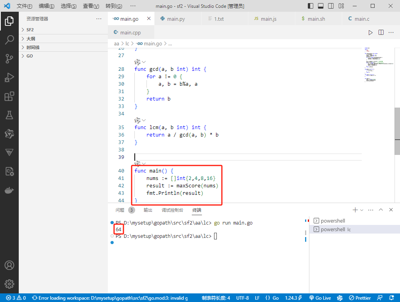Switch to the main.sh tab
The height and width of the screenshot is (302, 400).
click(318, 19)
